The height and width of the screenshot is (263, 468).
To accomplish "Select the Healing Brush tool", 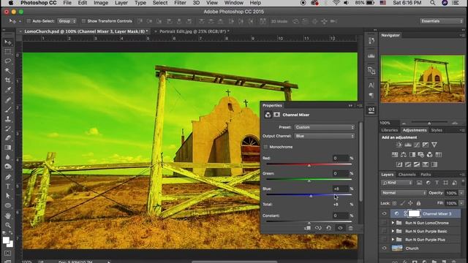I will [x=8, y=100].
